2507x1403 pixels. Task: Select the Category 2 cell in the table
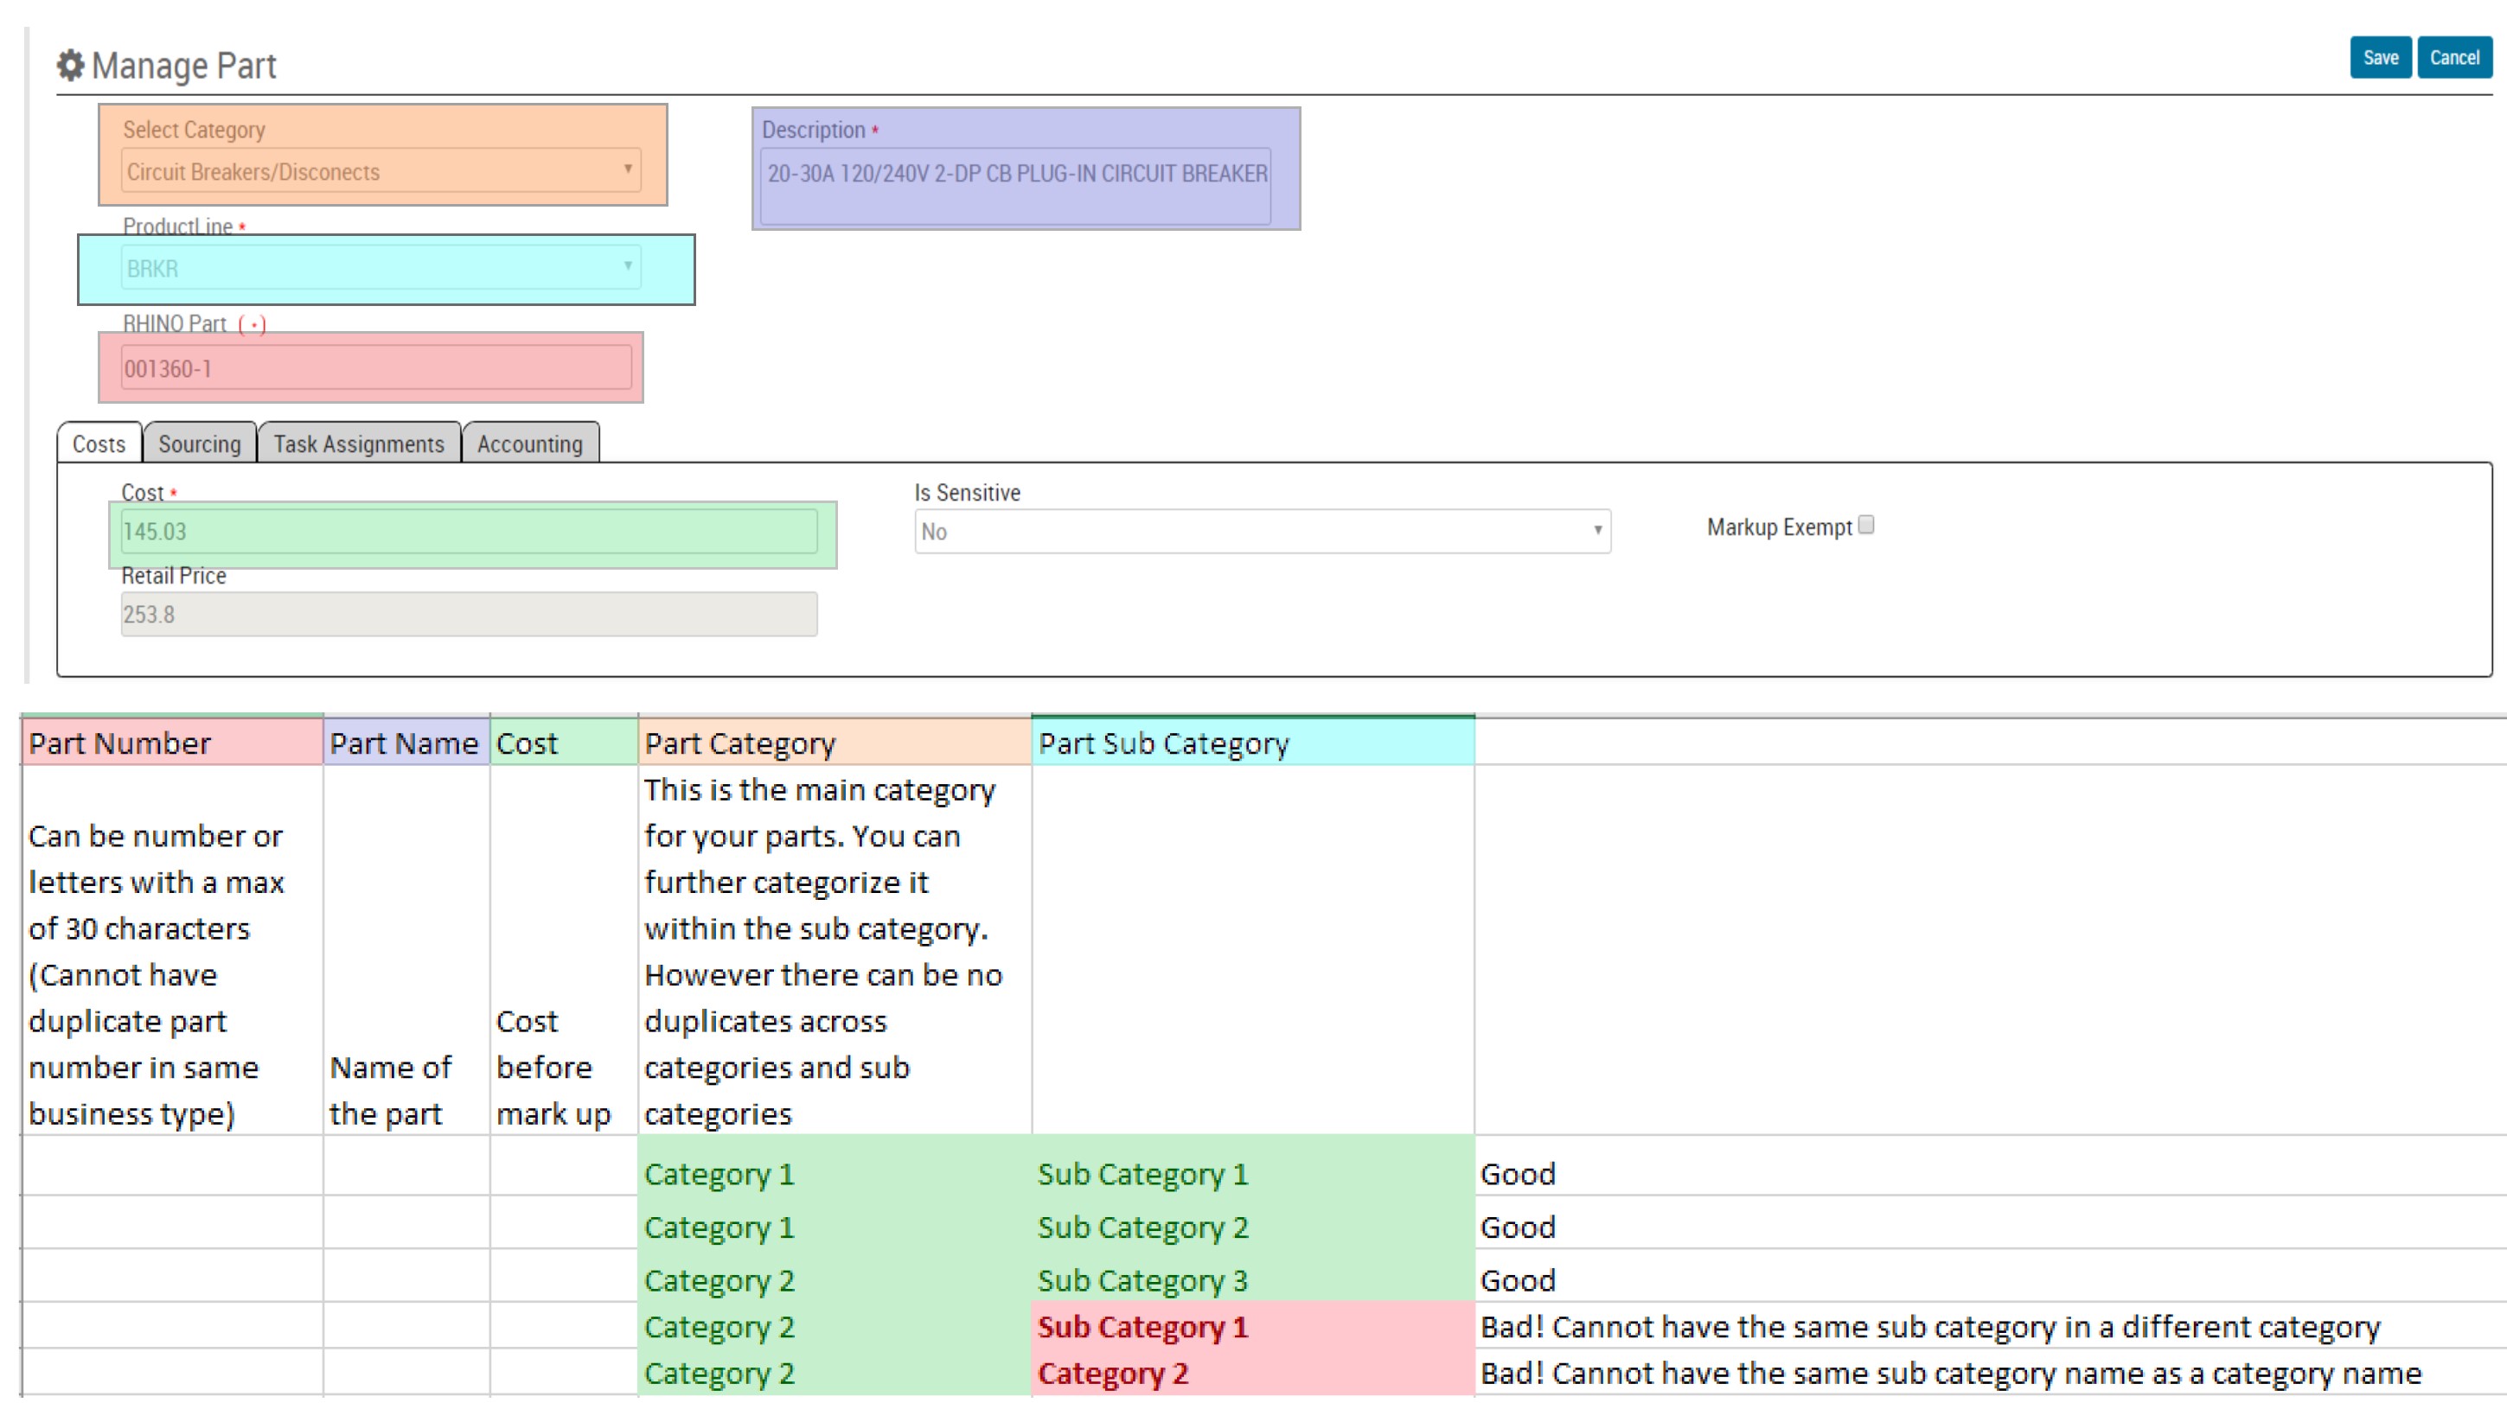click(x=719, y=1279)
